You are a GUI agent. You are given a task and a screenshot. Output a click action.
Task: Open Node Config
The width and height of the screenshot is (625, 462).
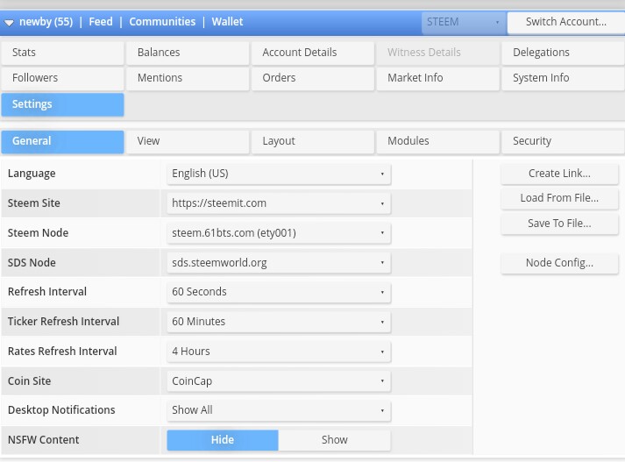click(559, 263)
